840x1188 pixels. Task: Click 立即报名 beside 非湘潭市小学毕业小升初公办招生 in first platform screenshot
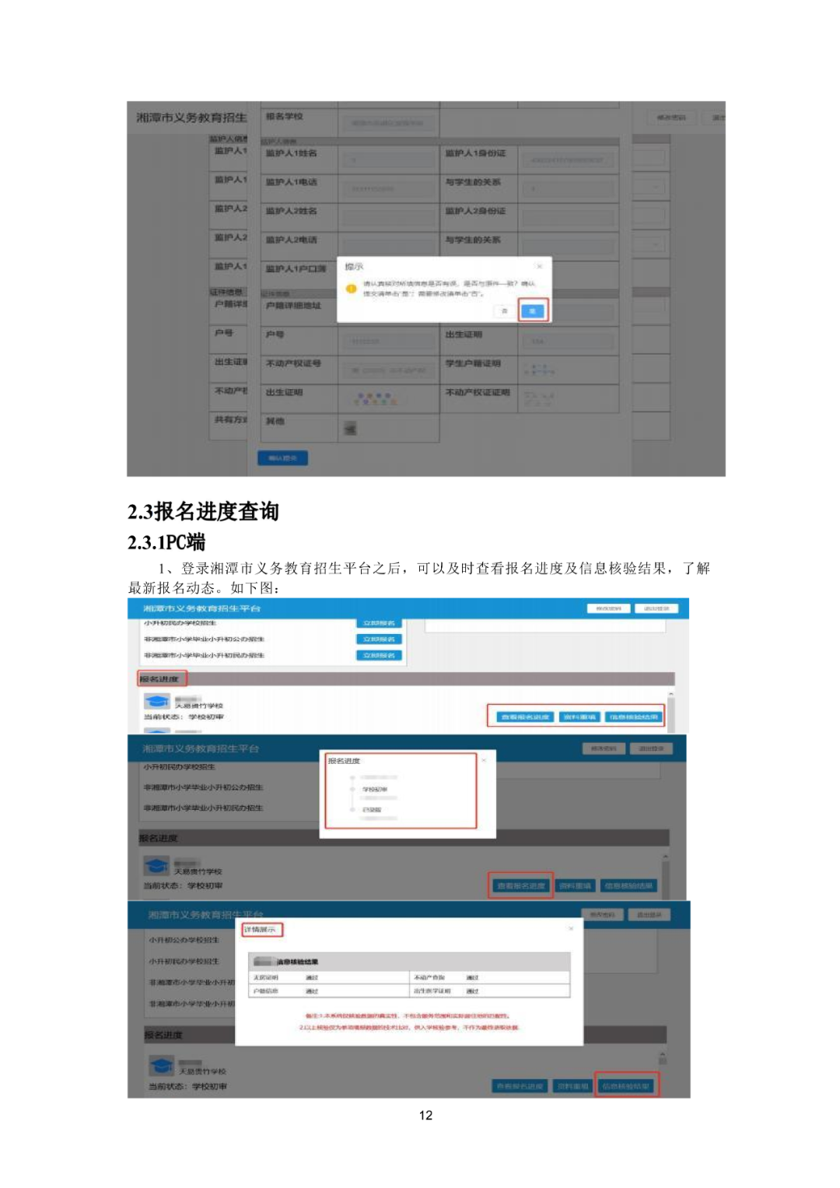(379, 640)
